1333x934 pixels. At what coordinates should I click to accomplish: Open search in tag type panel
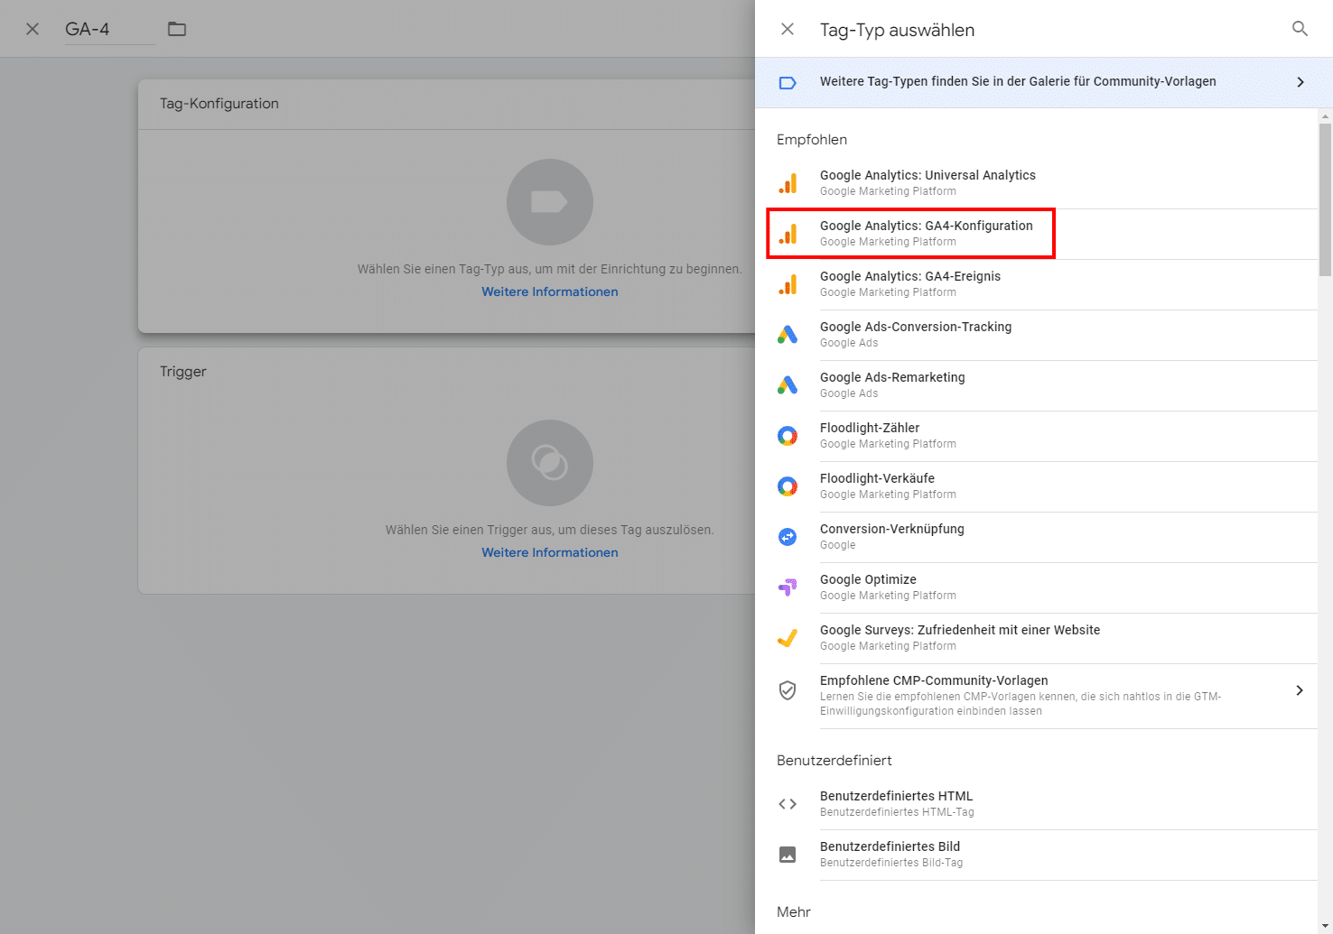pos(1300,29)
